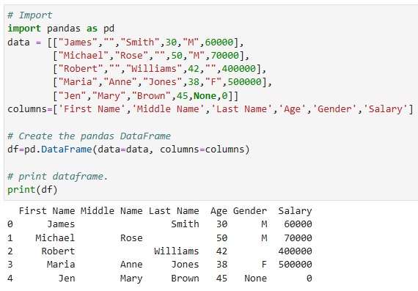This screenshot has height=291, width=418.
Task: Click the None keyword in Jen's row
Action: (205, 96)
